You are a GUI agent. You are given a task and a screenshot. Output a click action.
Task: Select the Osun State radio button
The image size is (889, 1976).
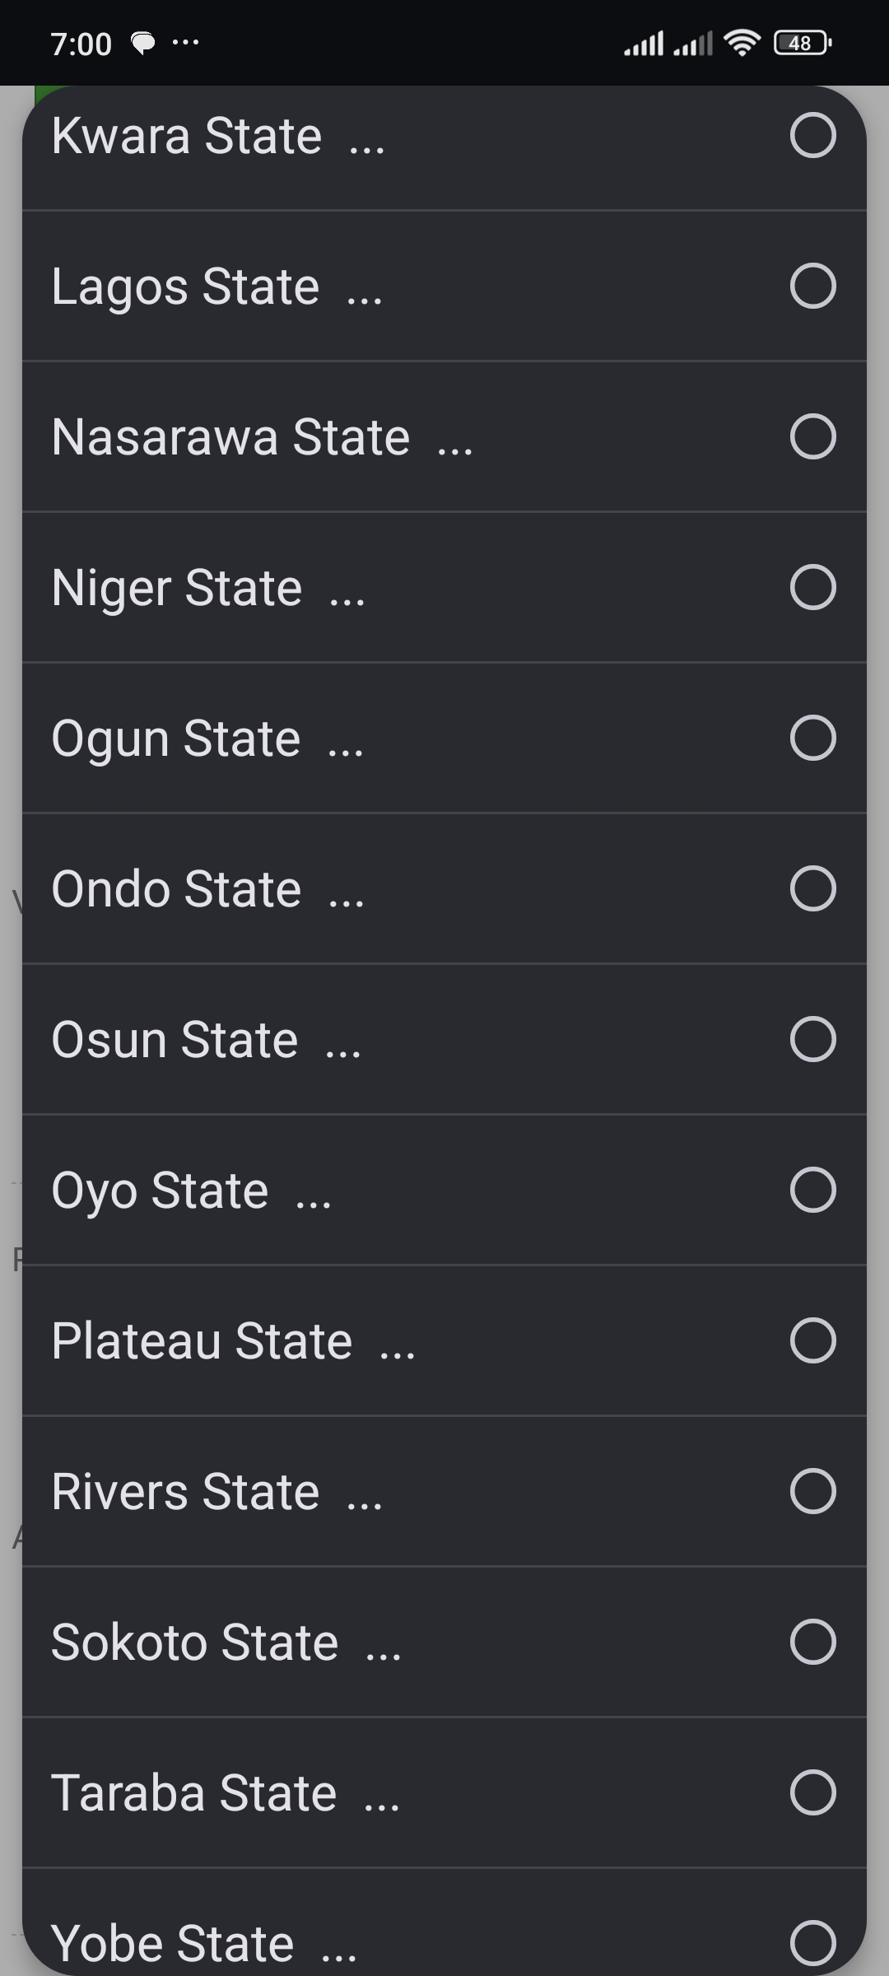tap(812, 1039)
